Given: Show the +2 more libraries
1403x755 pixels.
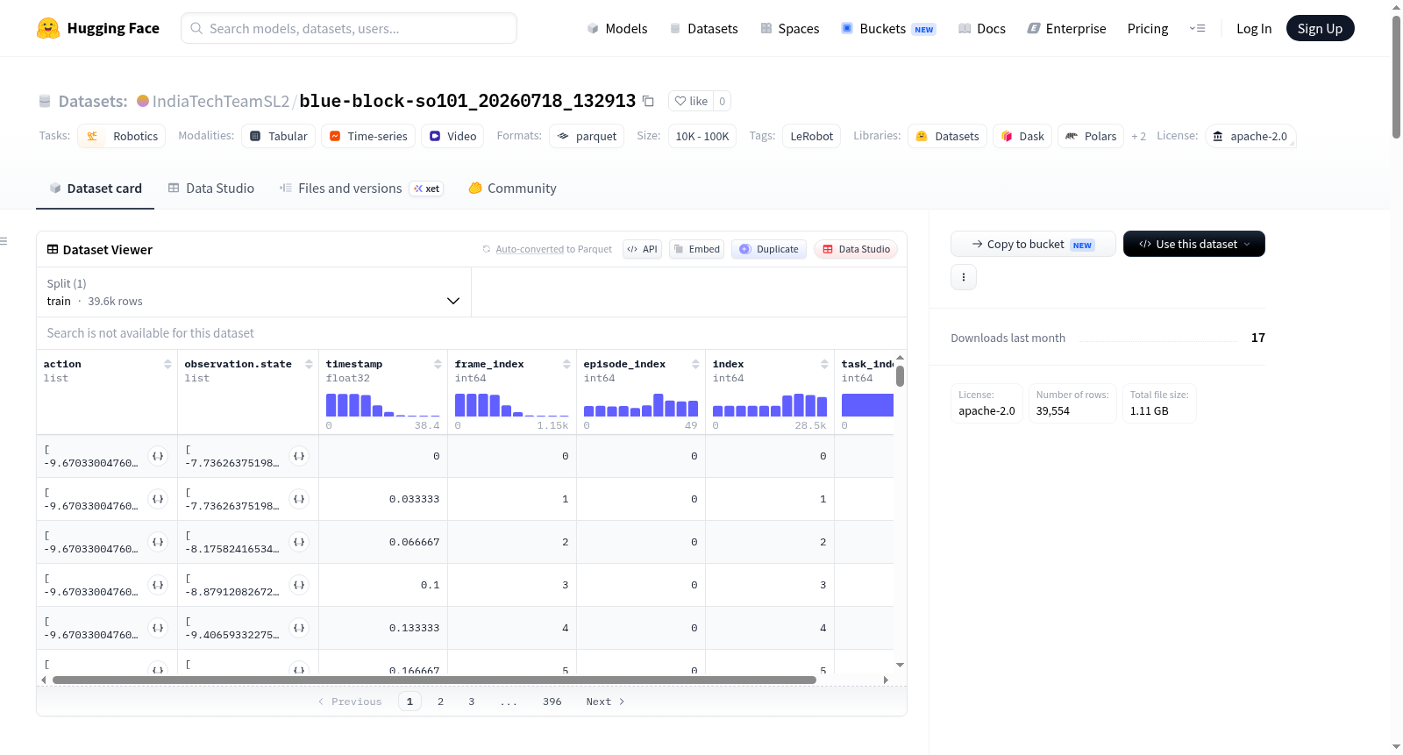Looking at the screenshot, I should click(1139, 137).
